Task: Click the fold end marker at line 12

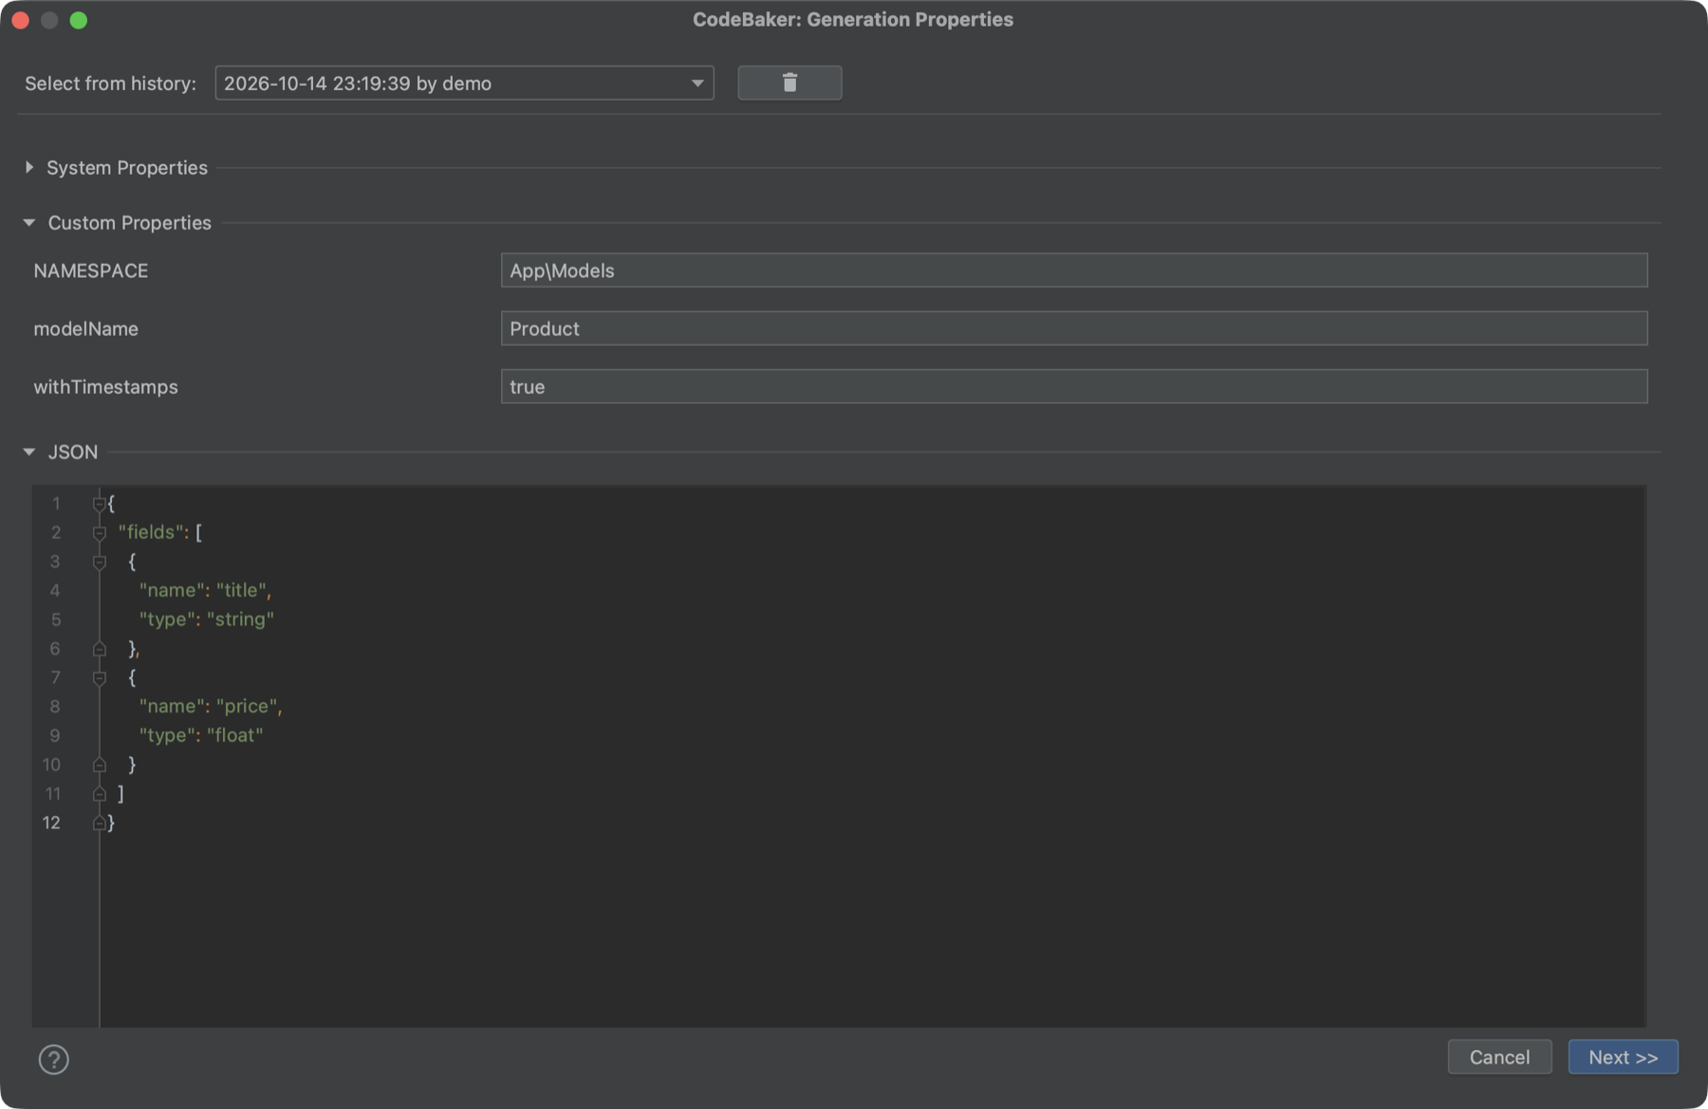Action: 100,823
